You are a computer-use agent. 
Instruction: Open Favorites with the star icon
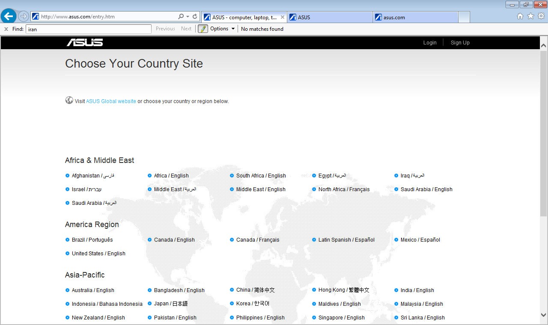(530, 16)
